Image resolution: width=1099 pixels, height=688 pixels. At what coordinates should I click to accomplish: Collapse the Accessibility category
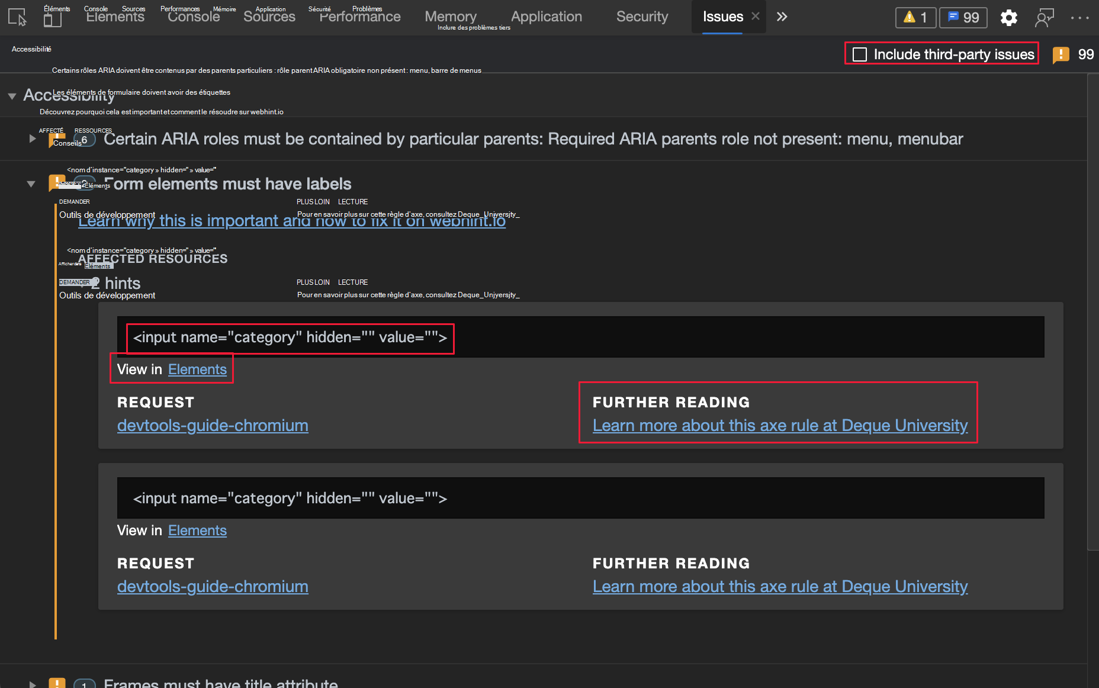[12, 96]
